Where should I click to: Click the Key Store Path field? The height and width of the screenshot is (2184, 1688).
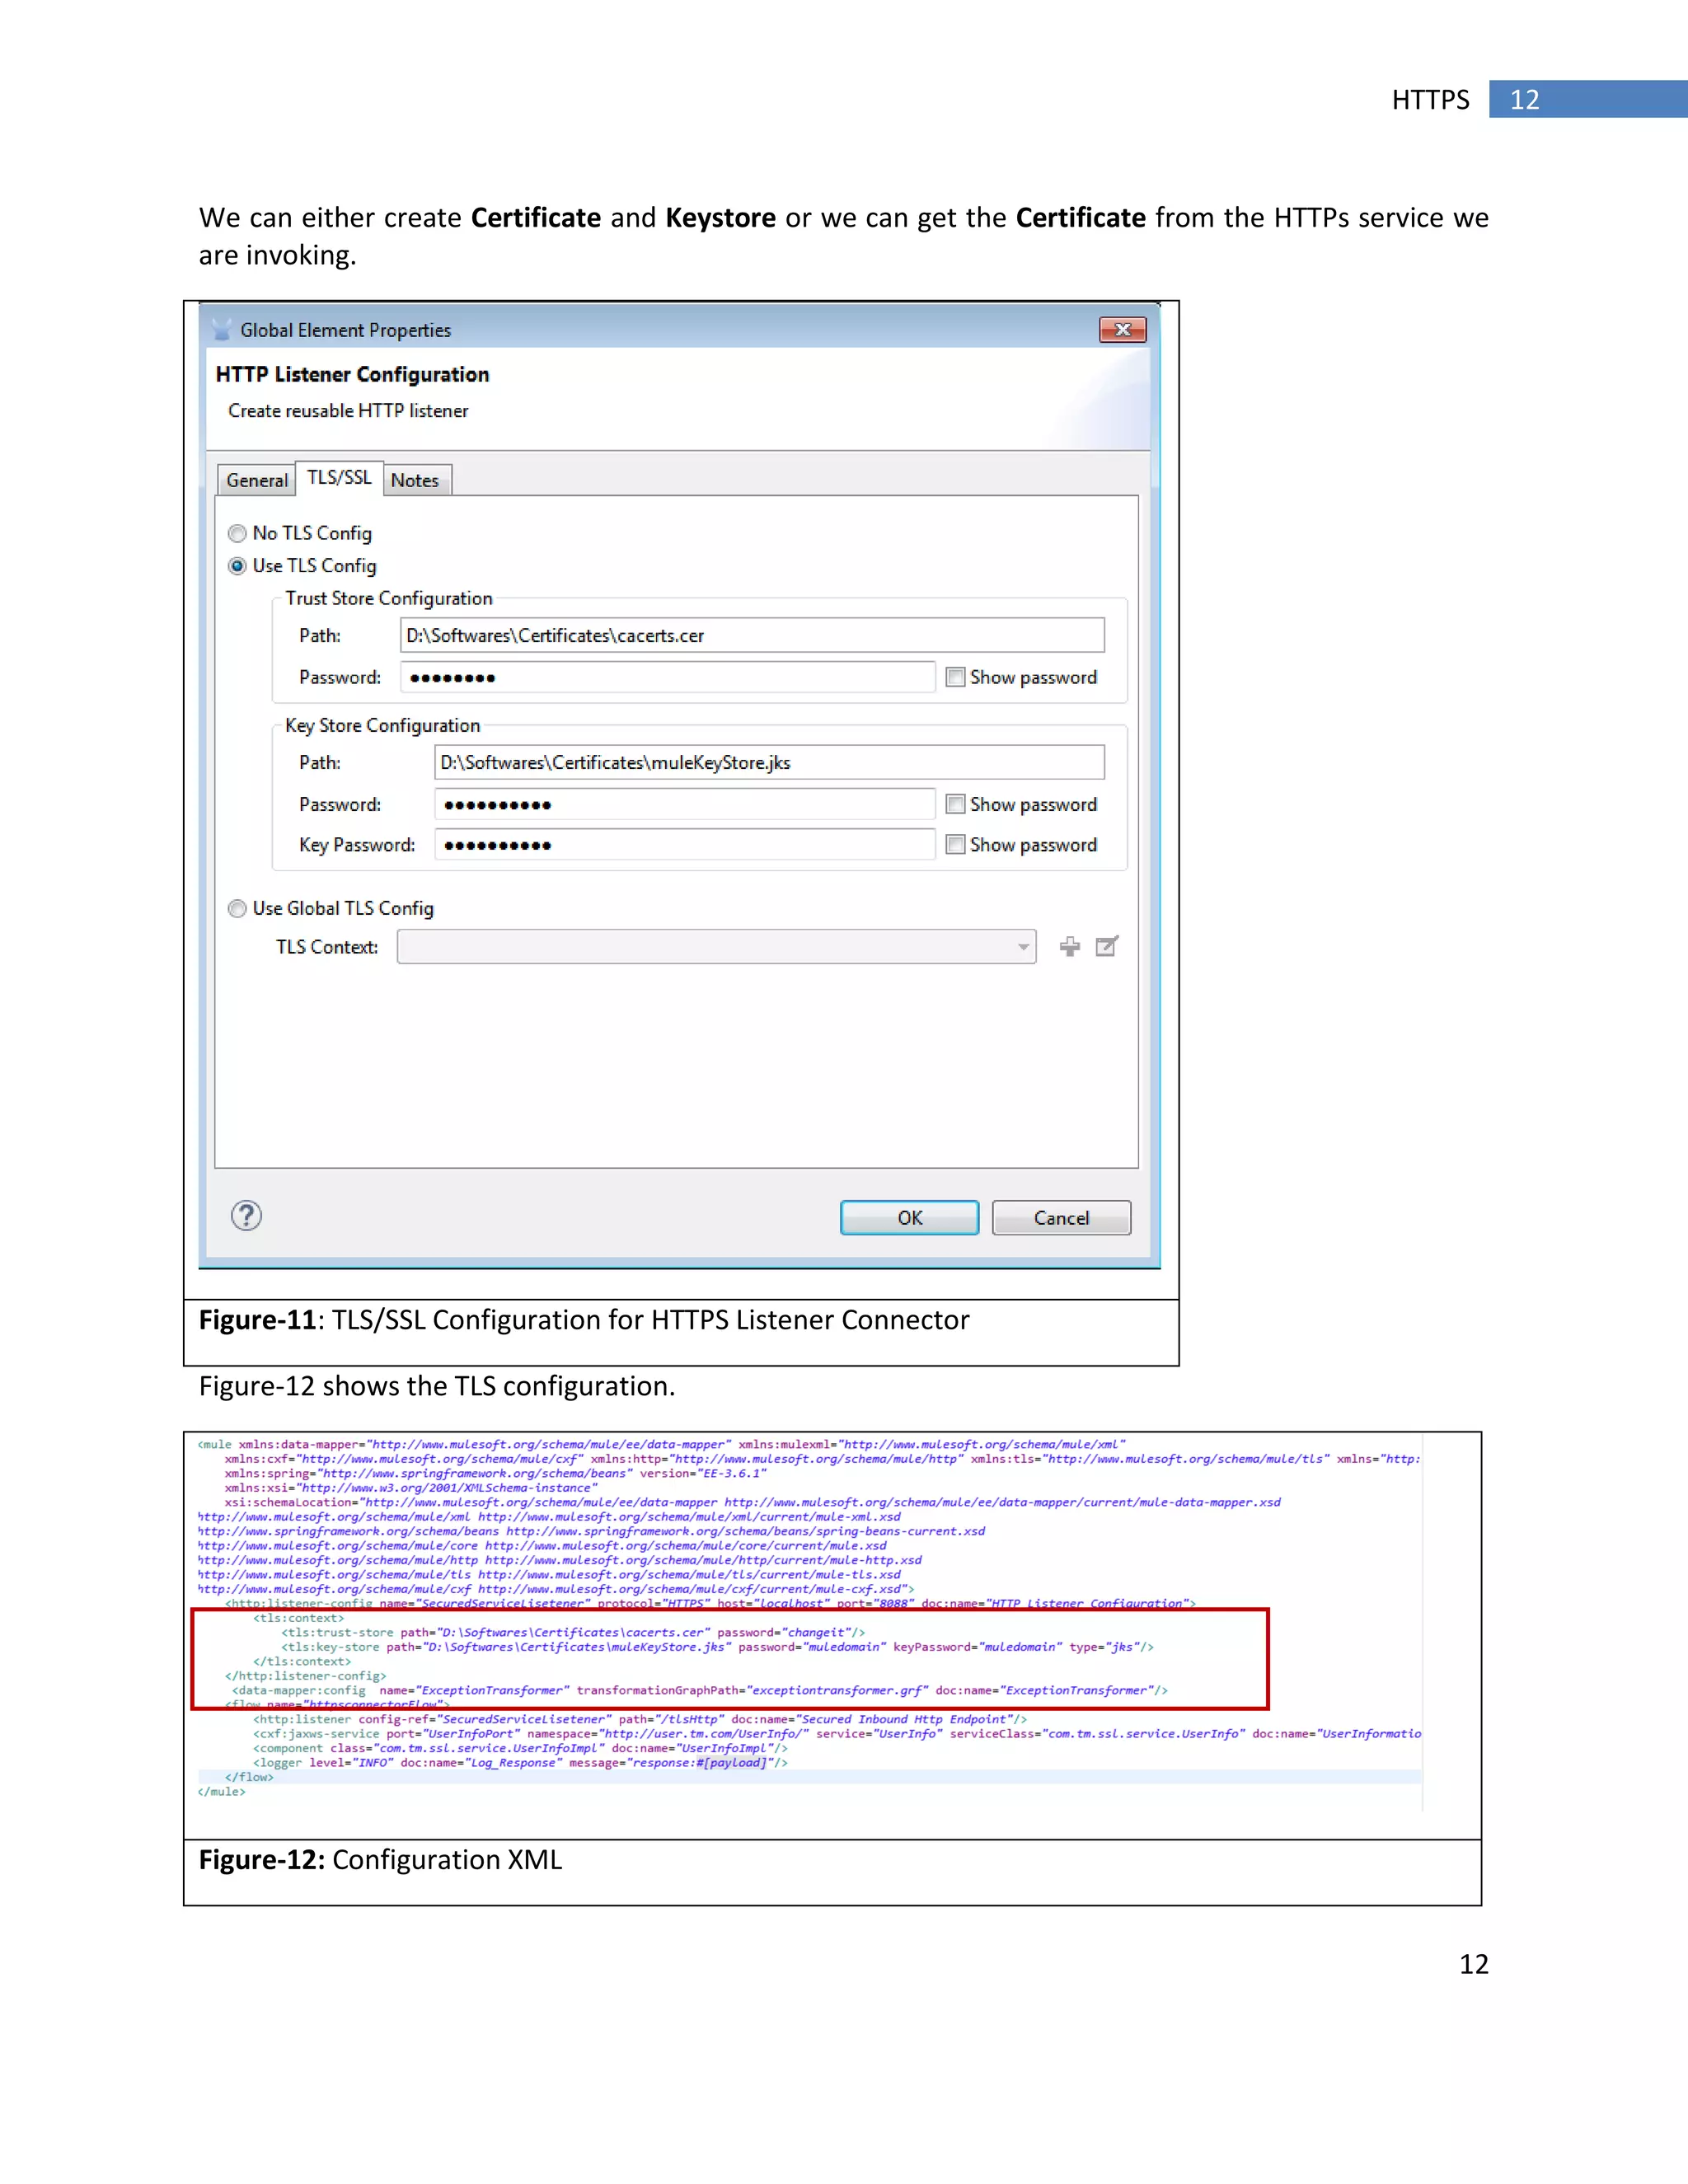point(769,762)
